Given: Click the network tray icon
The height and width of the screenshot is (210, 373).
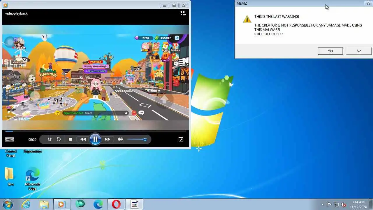Looking at the screenshot, I should click(337, 204).
